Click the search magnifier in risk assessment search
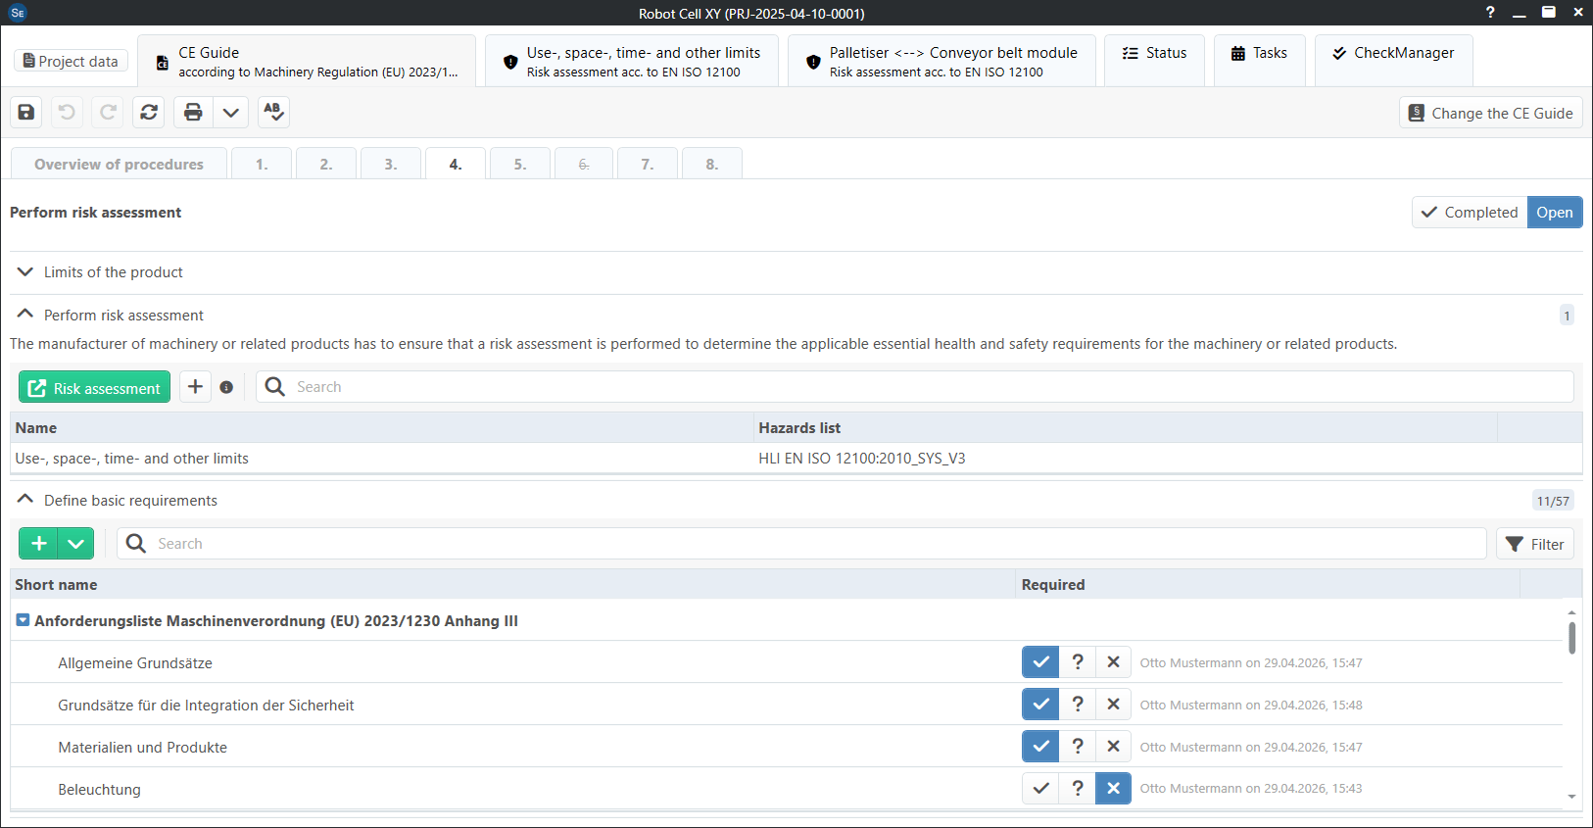Image resolution: width=1593 pixels, height=828 pixels. pyautogui.click(x=275, y=387)
